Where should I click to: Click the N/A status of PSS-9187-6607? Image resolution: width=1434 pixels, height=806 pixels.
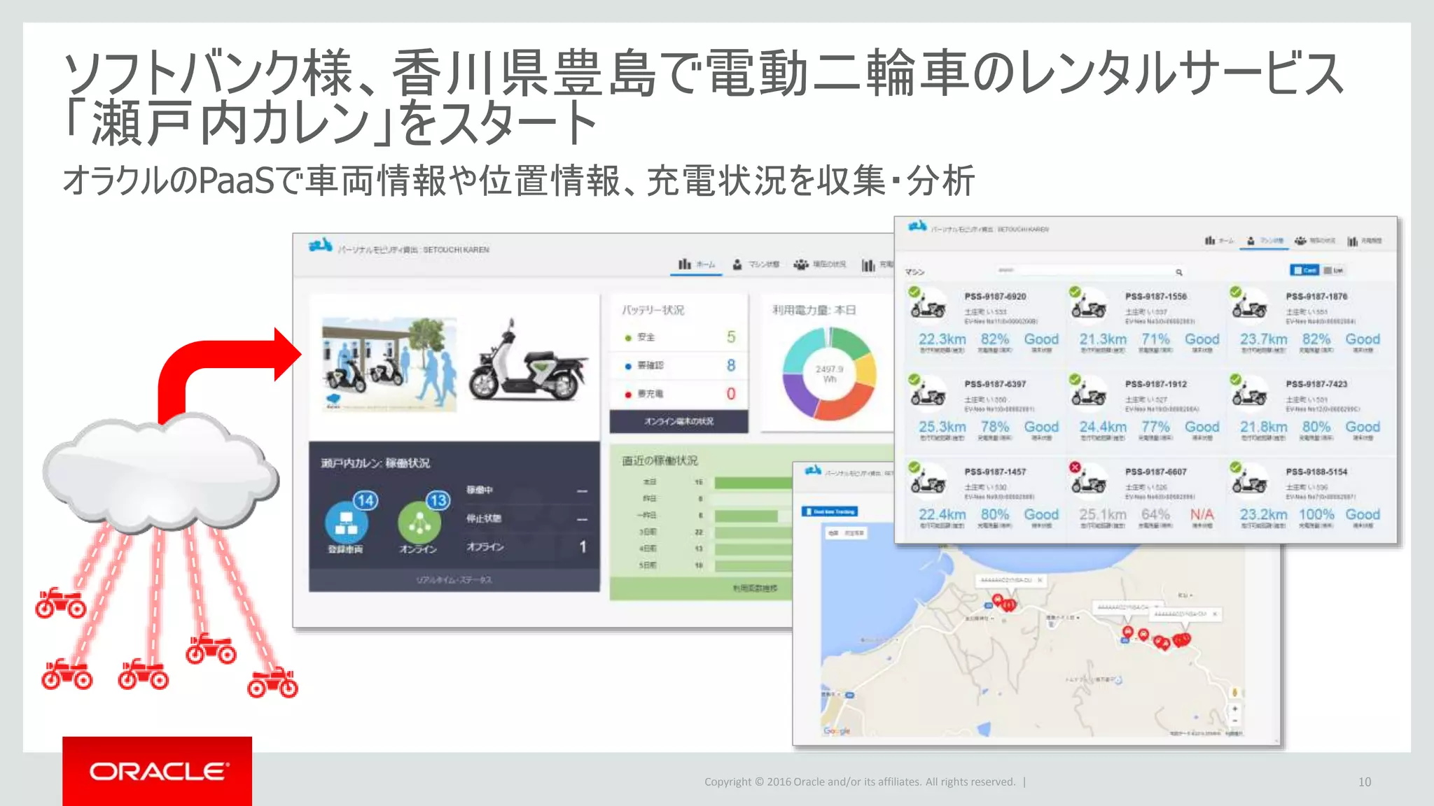click(1202, 514)
